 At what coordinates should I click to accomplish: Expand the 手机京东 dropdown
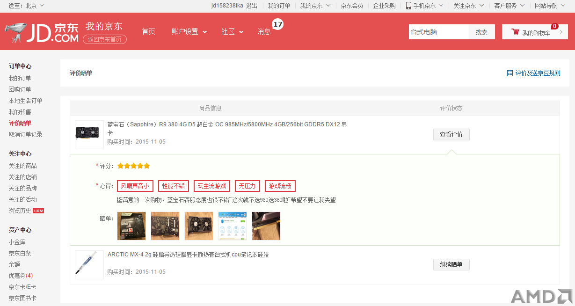[424, 6]
